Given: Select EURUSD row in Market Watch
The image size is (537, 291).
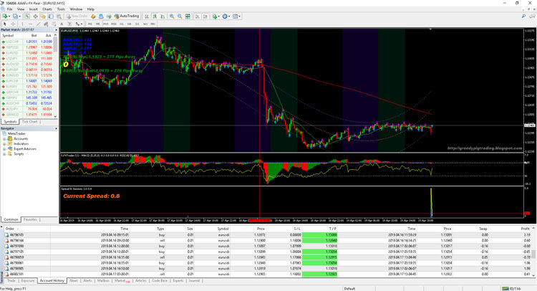Looking at the screenshot, I should (x=13, y=52).
